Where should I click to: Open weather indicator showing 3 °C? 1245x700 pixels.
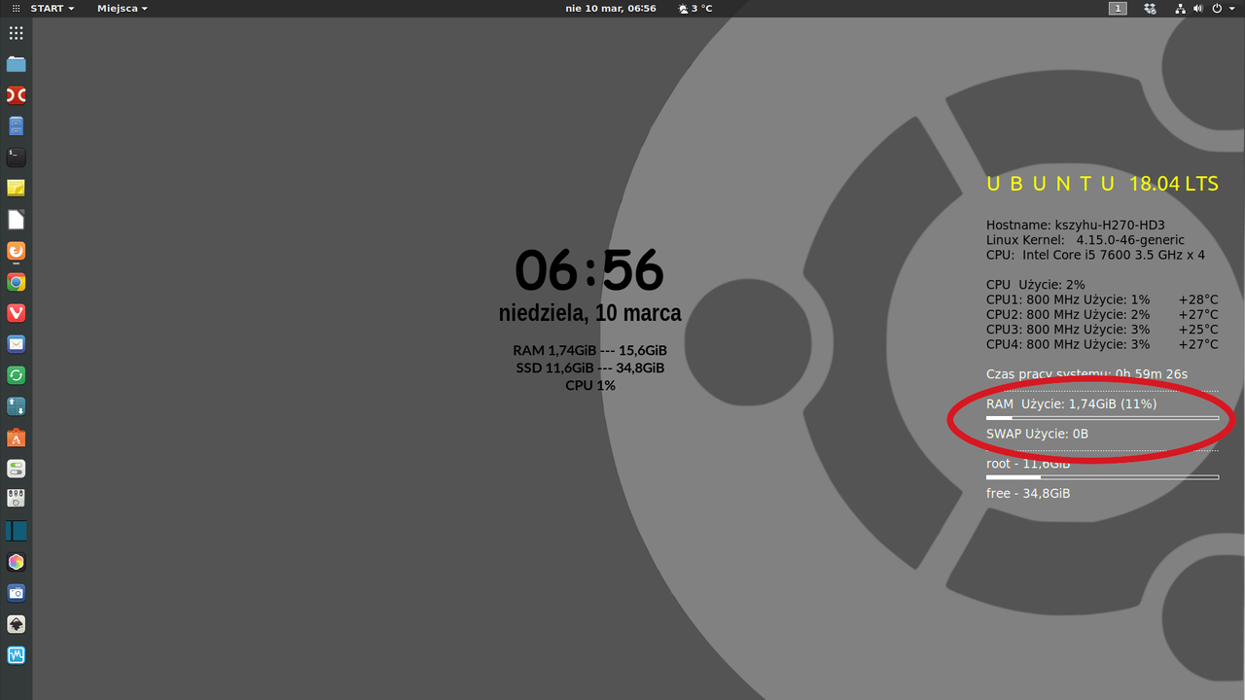point(695,8)
